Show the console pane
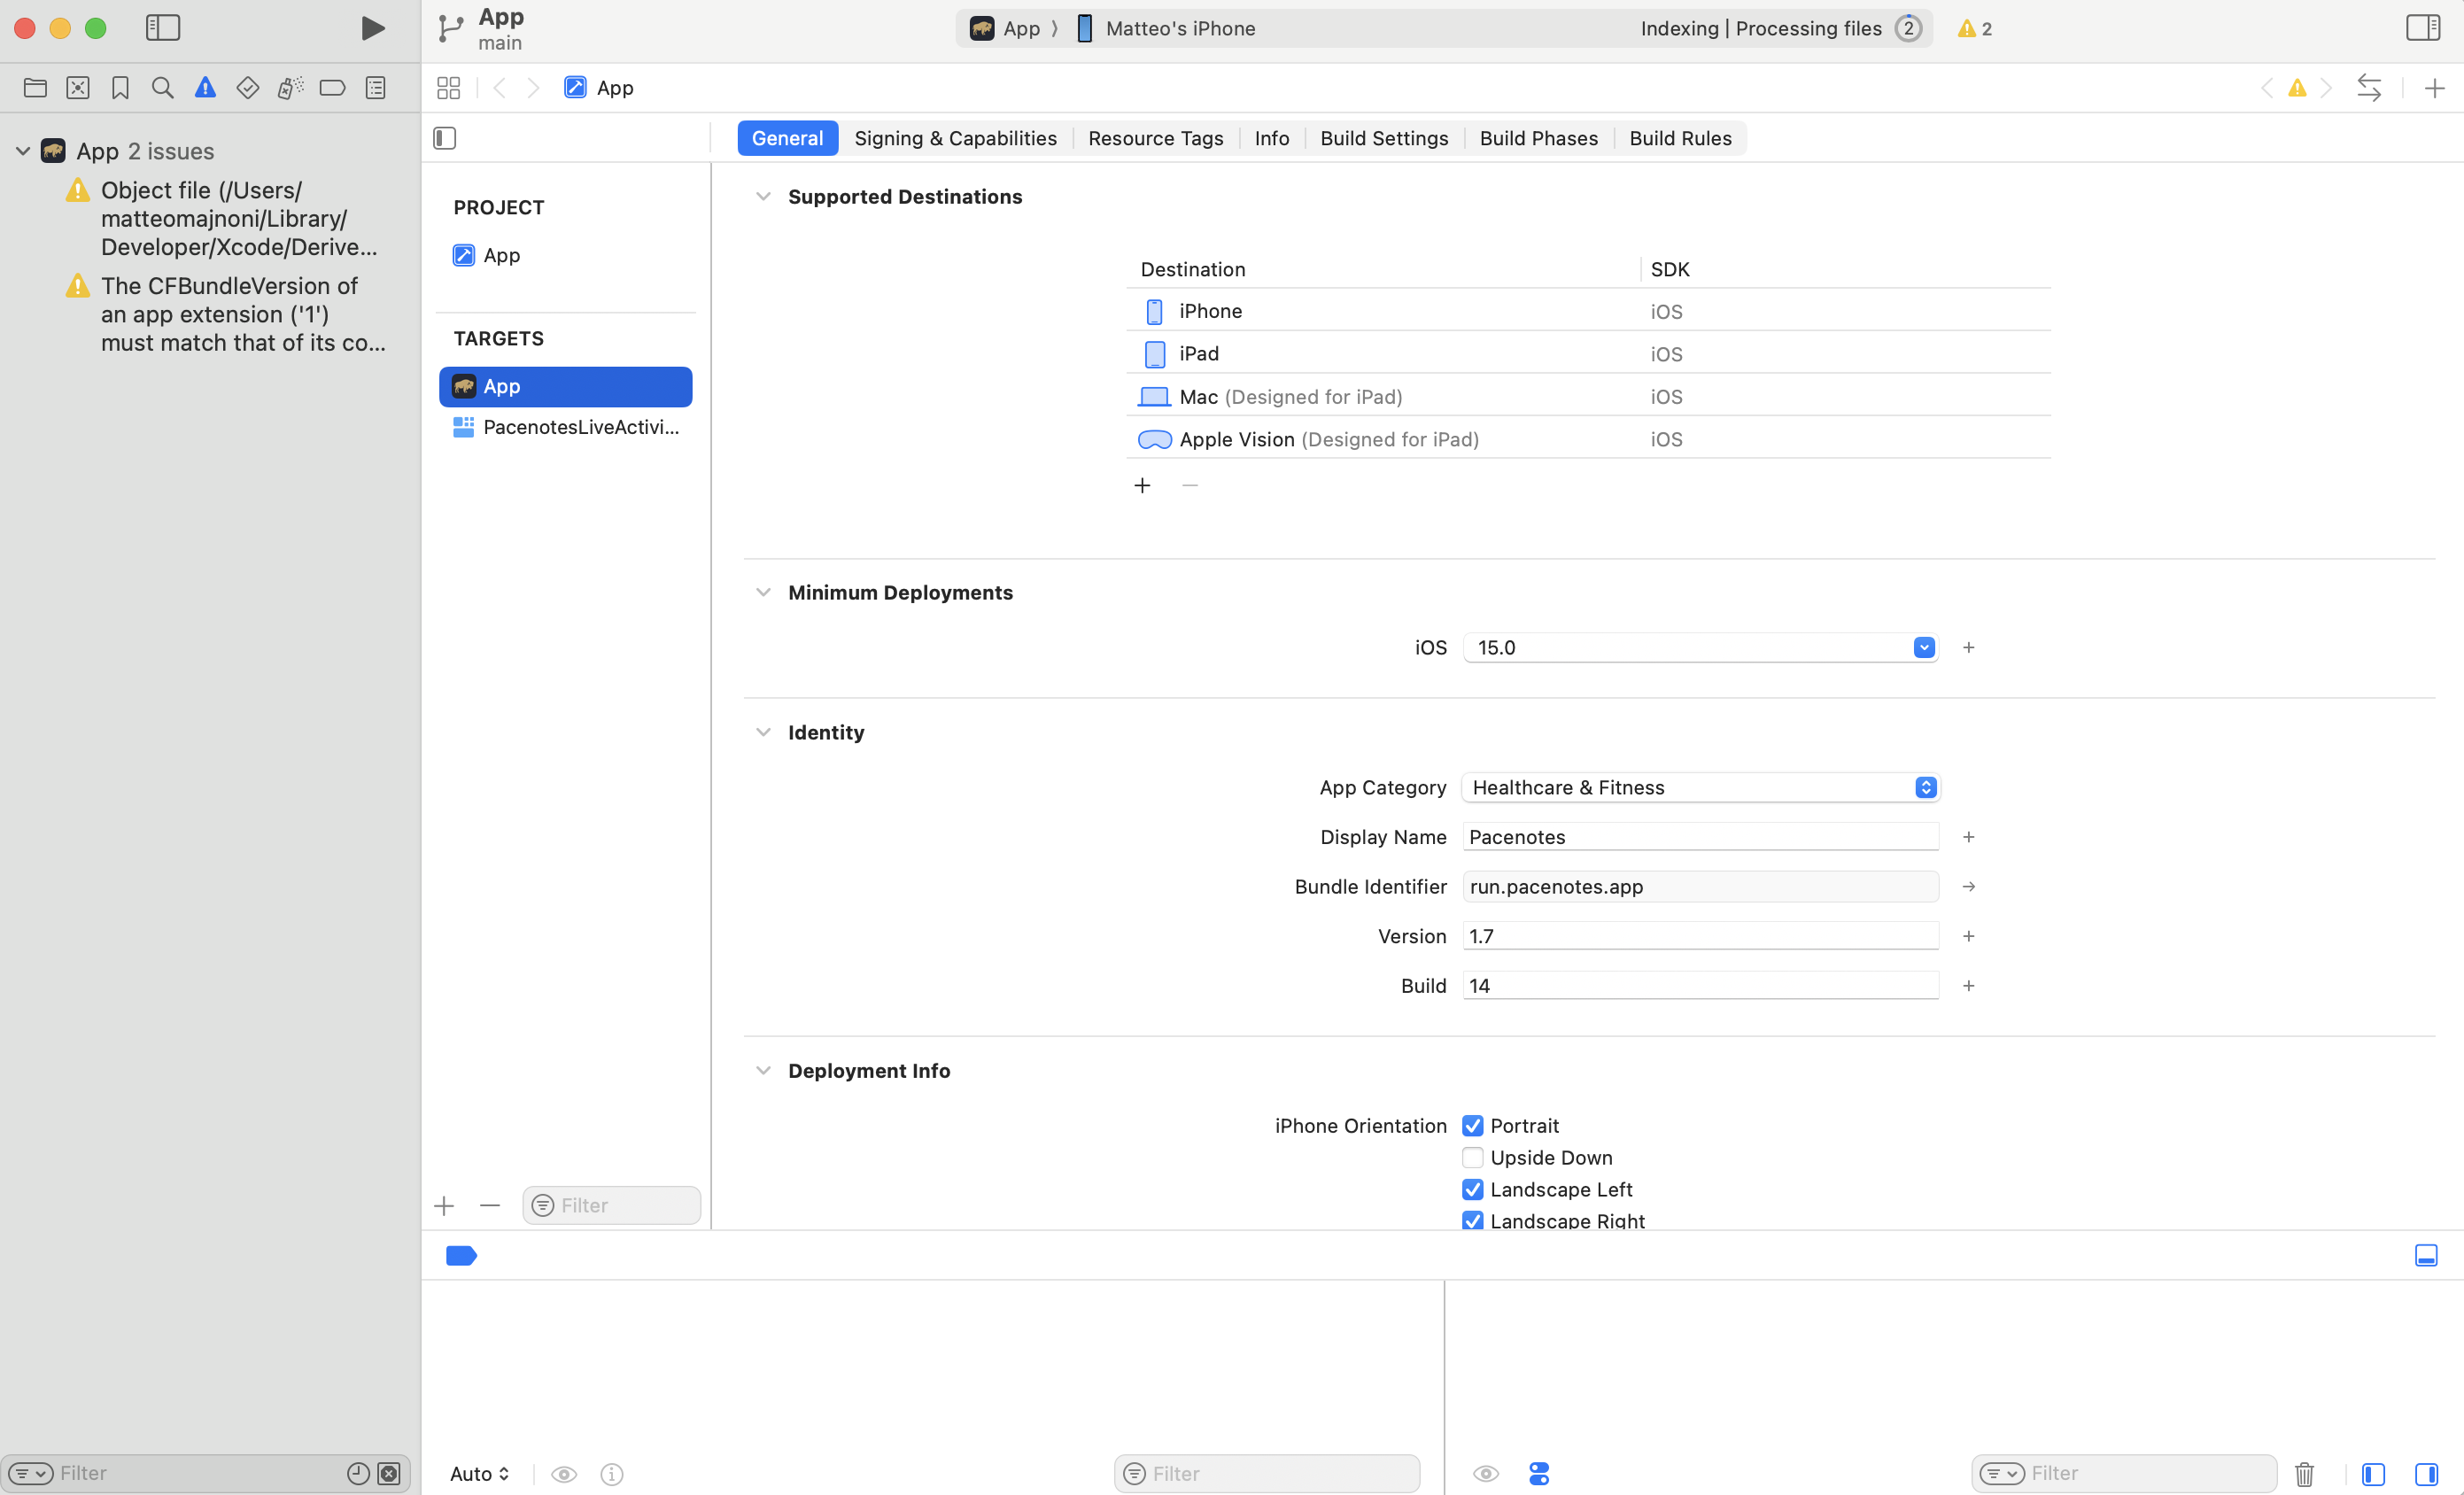Viewport: 2464px width, 1495px height. click(x=2426, y=1473)
